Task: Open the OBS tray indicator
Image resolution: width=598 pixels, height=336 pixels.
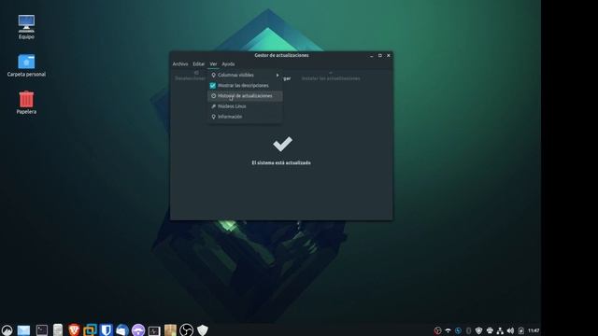Action: (438, 330)
